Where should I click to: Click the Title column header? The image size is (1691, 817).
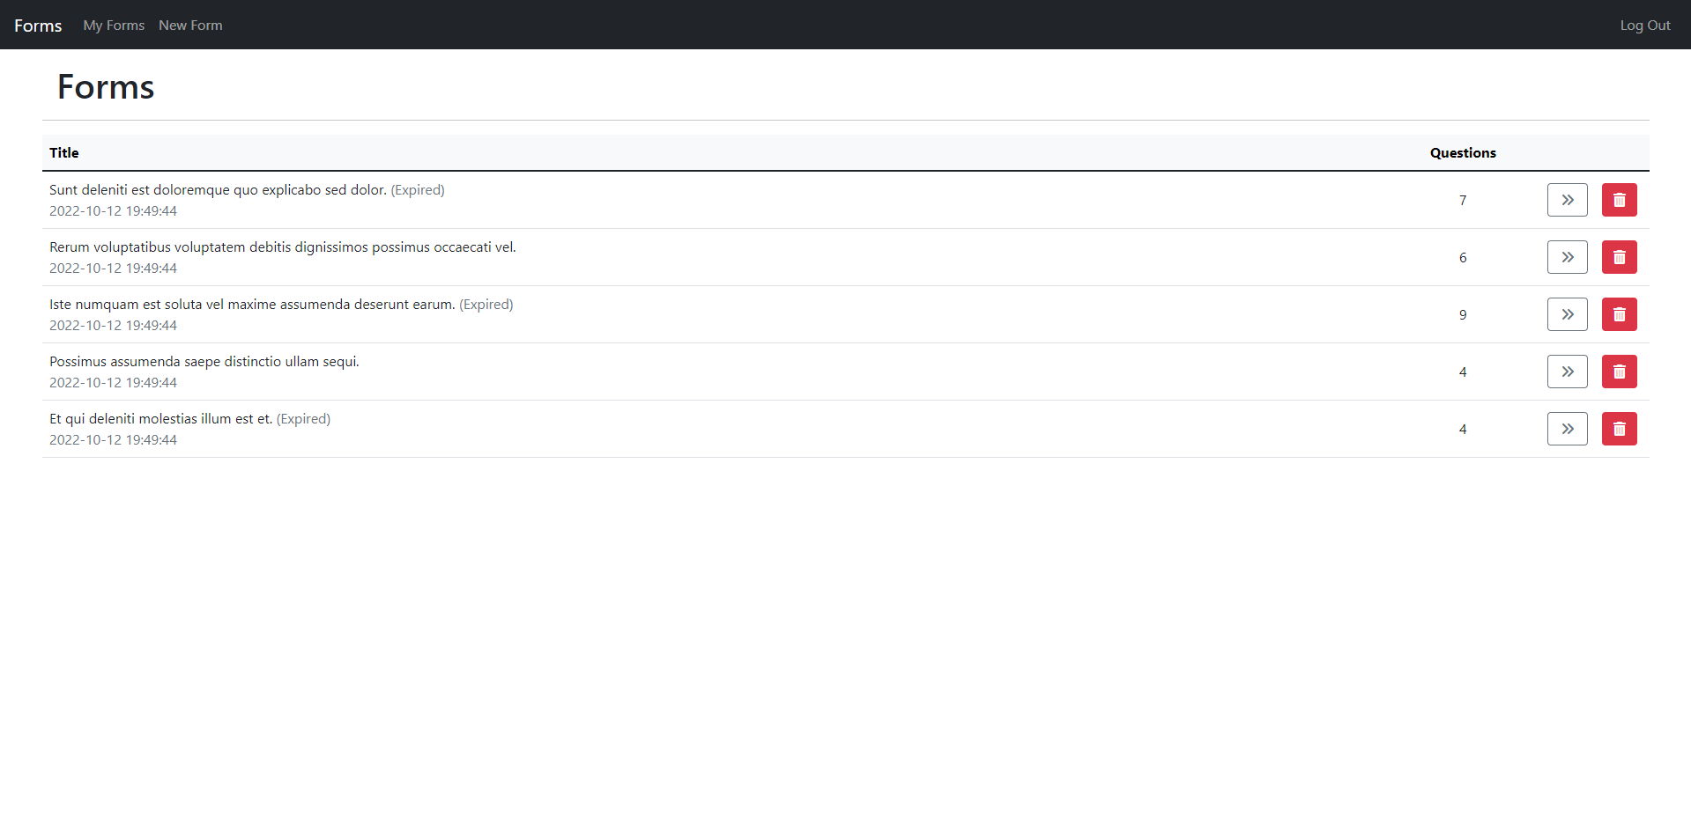pos(63,152)
